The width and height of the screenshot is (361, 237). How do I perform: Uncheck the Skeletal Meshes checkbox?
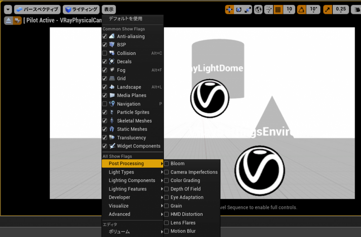(105, 121)
